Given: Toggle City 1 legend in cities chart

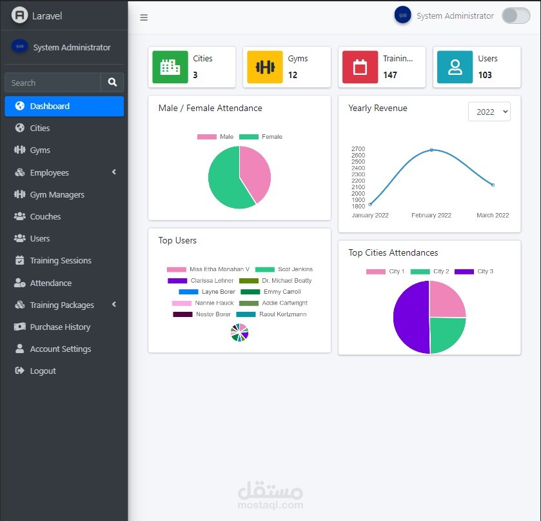Looking at the screenshot, I should click(385, 272).
